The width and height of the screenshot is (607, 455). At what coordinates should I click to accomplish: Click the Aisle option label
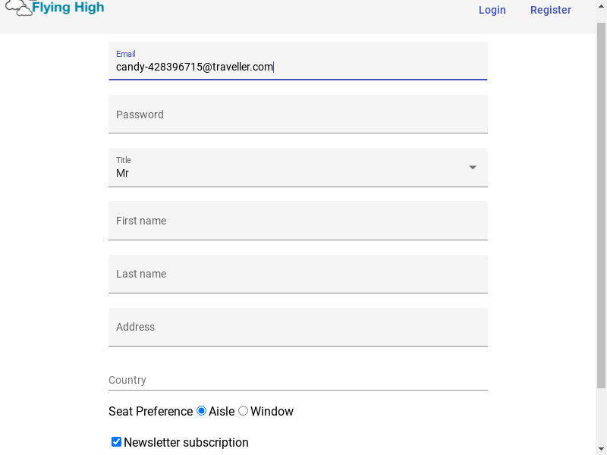click(222, 411)
